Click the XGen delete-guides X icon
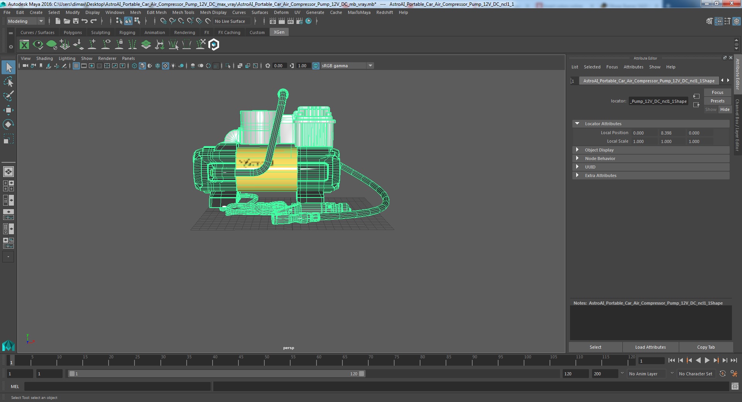This screenshot has width=742, height=402. 201,45
